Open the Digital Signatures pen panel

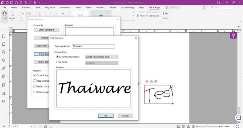4,93
